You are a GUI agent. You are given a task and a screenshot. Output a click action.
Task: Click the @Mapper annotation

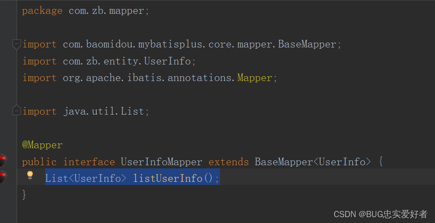(42, 145)
